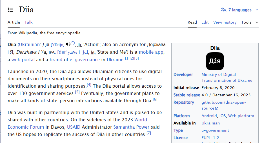Click the License label link
Image resolution: width=262 pixels, height=143 pixels.
coord(181,138)
